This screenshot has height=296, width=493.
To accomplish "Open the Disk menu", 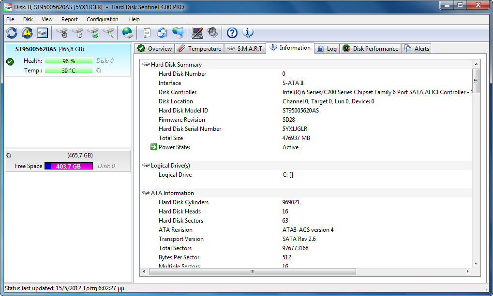I will pos(28,19).
